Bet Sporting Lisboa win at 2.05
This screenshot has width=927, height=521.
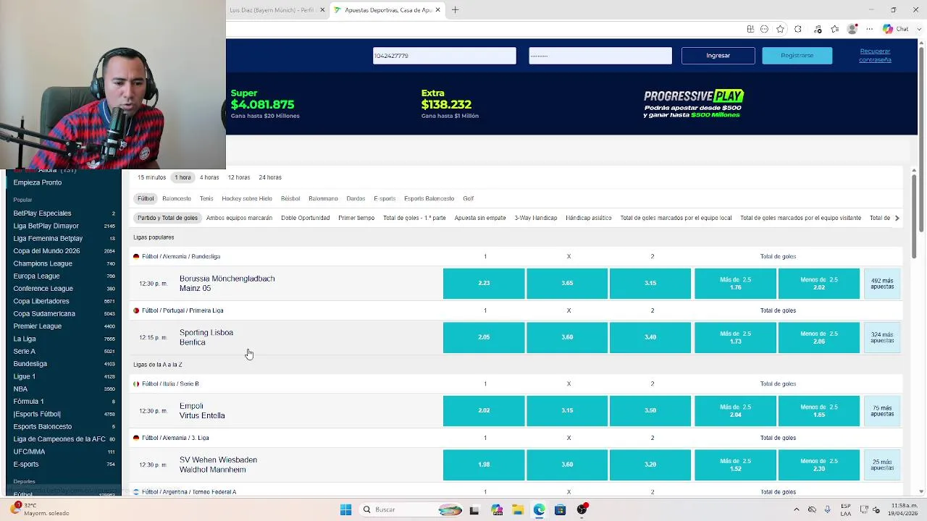(x=484, y=337)
